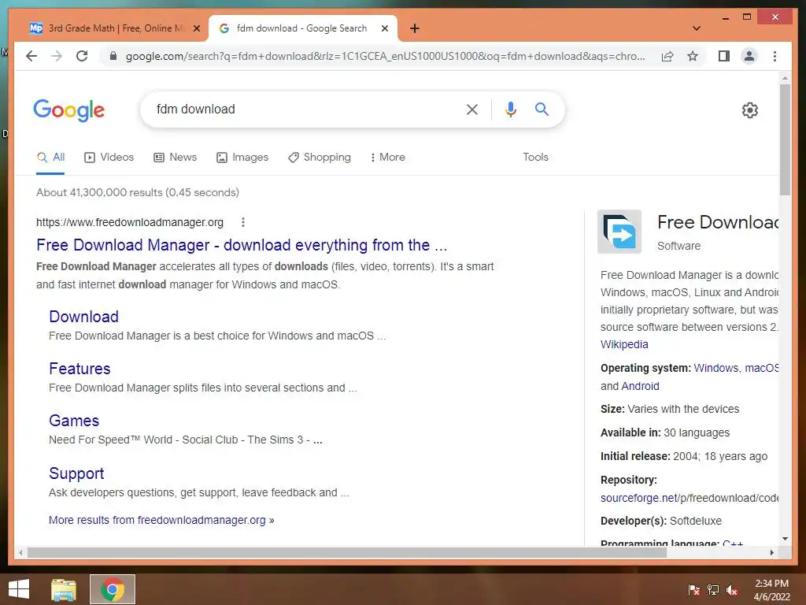
Task: Click More results from freedownloadmanager.org
Action: pyautogui.click(x=161, y=520)
